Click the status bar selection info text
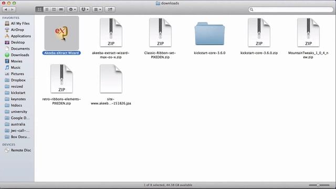Viewport: 336px width, 189px height. click(x=168, y=185)
